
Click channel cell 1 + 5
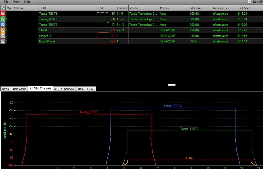122,14
